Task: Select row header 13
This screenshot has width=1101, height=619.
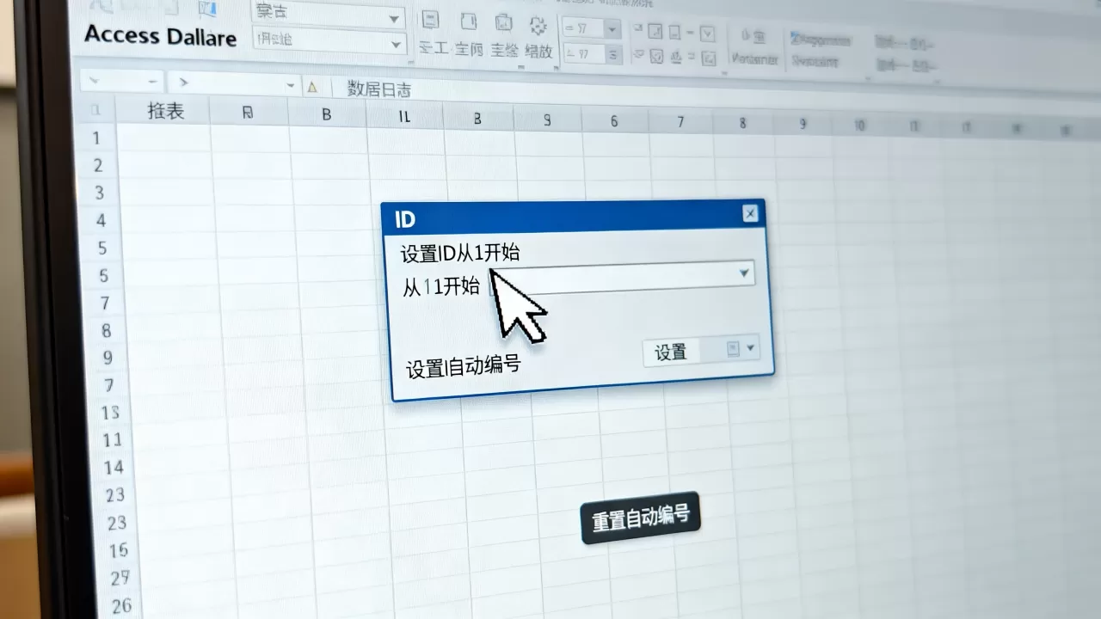Action: [x=110, y=413]
